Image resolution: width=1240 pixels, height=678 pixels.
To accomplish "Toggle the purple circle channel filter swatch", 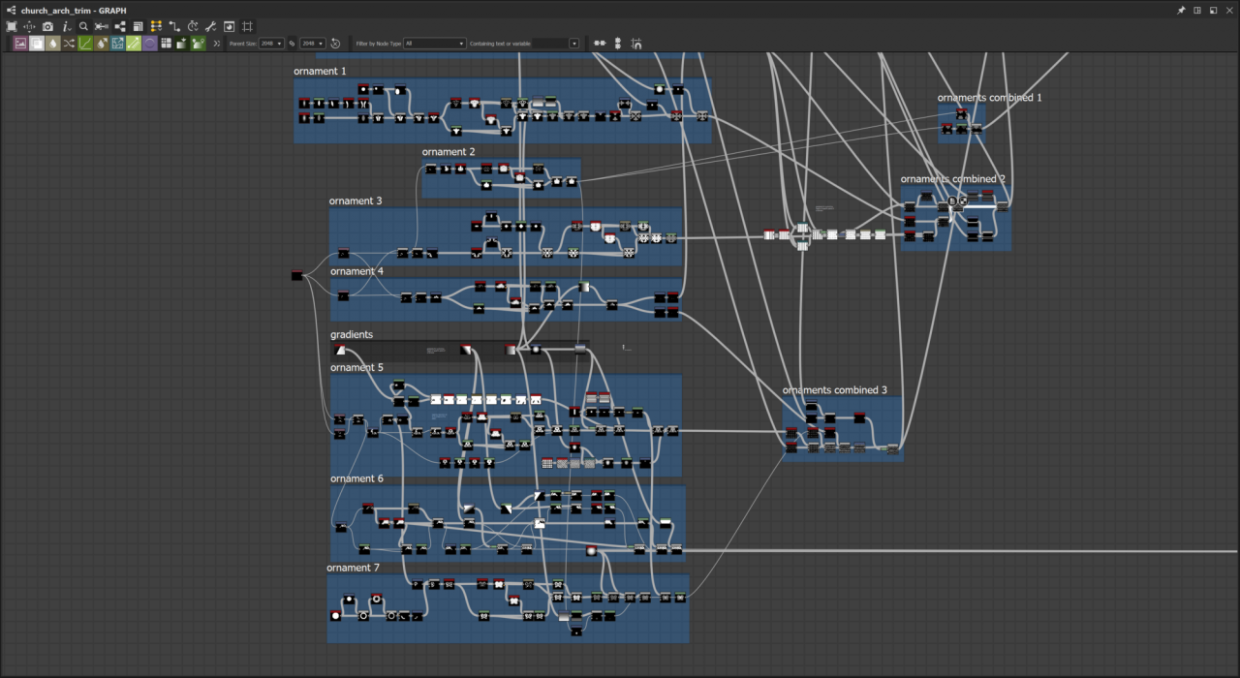I will [150, 44].
